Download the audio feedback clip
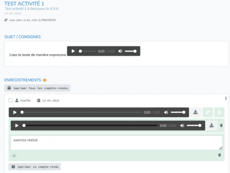Screen dimensions: 230x173 coord(212,126)
